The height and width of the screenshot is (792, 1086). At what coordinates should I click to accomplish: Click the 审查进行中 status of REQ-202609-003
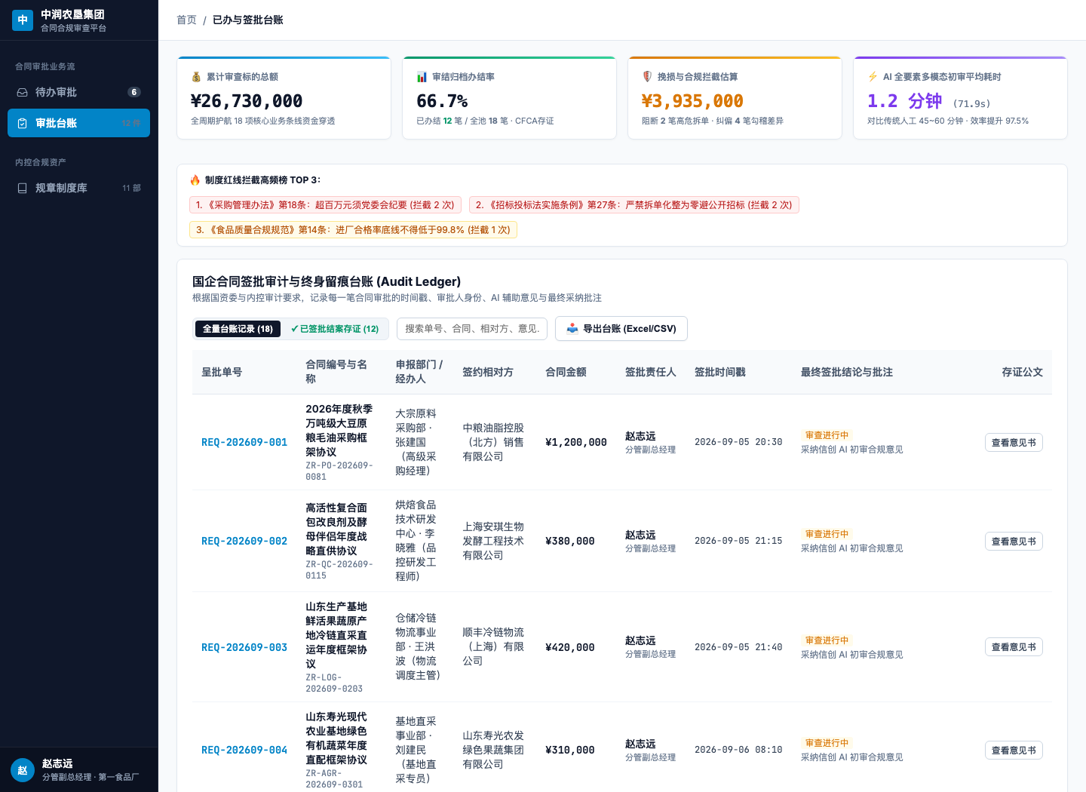(x=827, y=640)
